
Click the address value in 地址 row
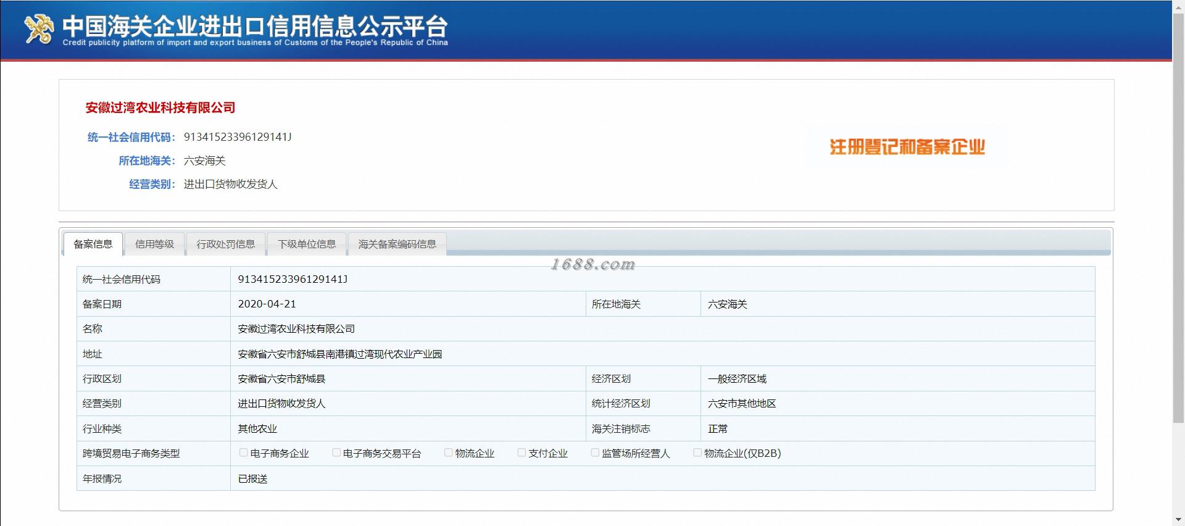pyautogui.click(x=340, y=354)
